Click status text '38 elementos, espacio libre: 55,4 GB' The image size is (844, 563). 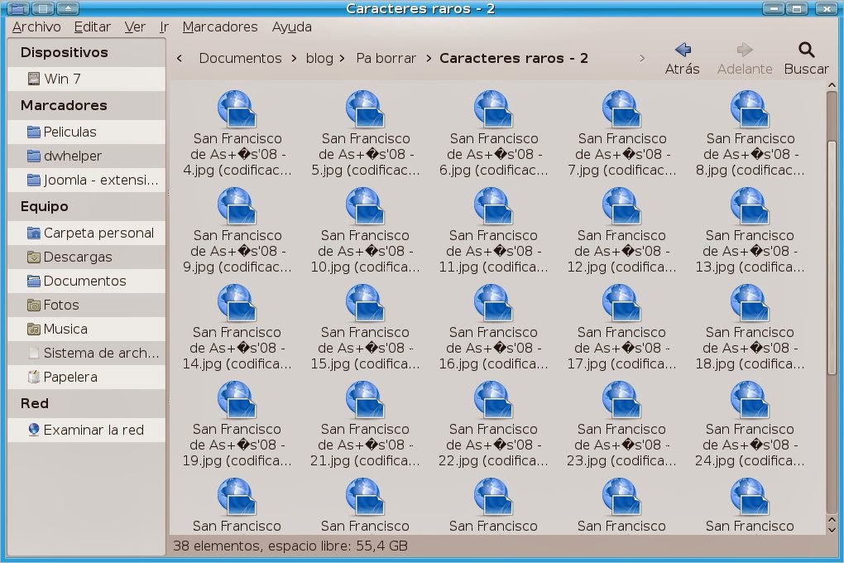tap(290, 546)
